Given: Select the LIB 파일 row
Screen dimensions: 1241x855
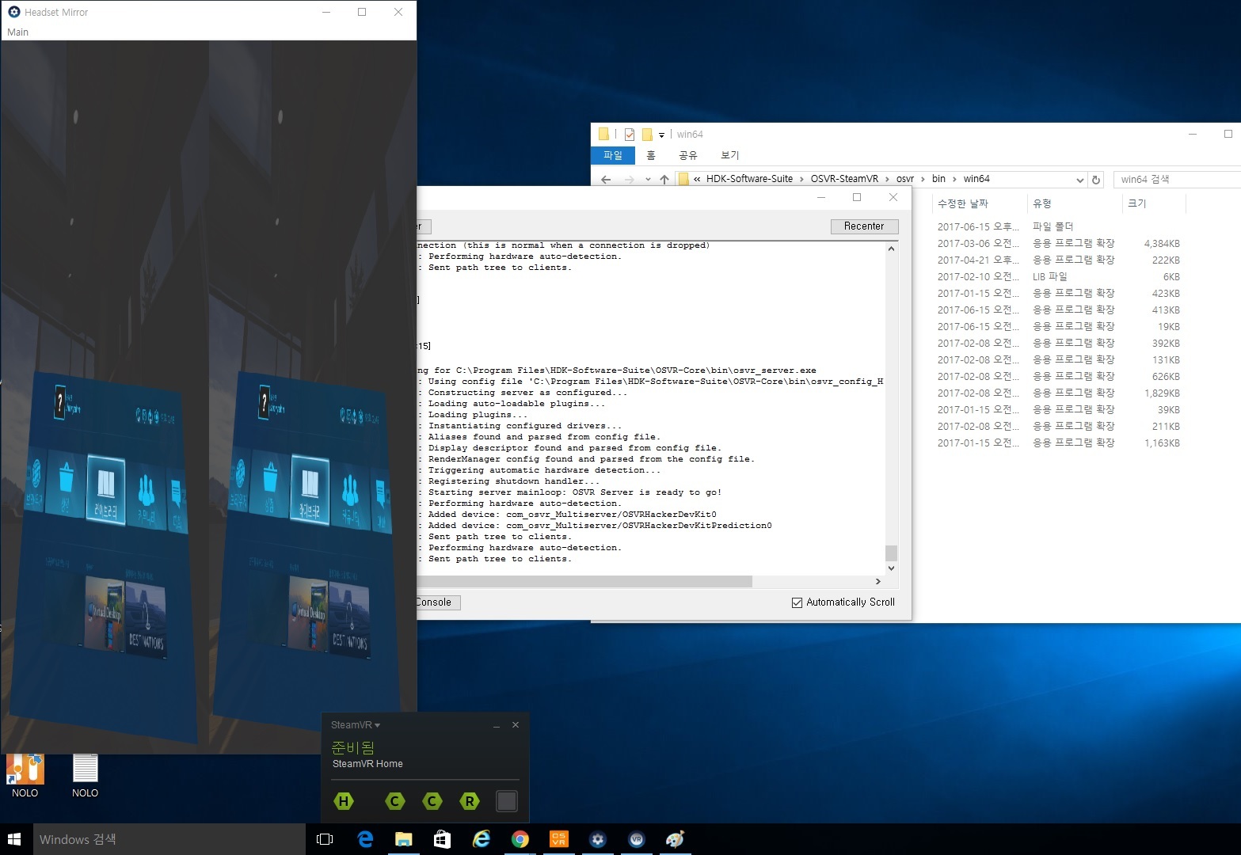Looking at the screenshot, I should pos(1059,276).
